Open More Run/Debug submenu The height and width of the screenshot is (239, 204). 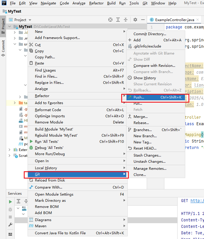click(x=78, y=154)
